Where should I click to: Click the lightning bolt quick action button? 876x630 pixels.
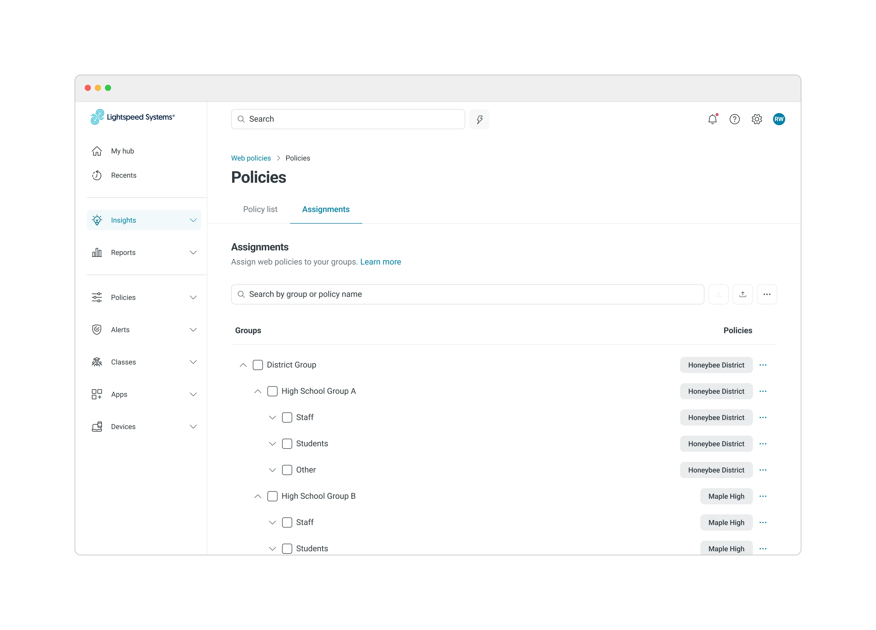click(x=479, y=119)
